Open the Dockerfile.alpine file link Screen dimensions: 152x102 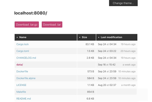26,78
